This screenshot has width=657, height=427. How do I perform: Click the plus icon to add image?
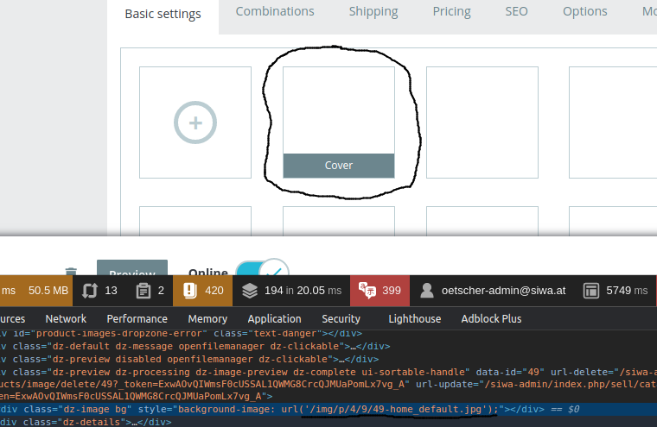(195, 122)
